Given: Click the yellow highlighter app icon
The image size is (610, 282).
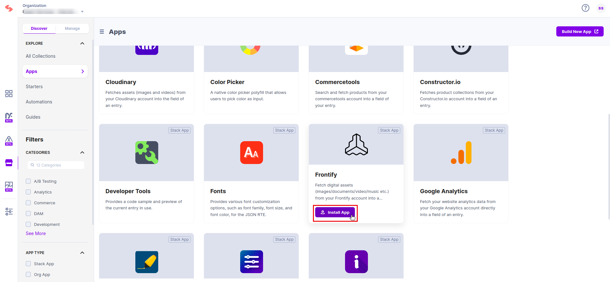Looking at the screenshot, I should point(147,262).
